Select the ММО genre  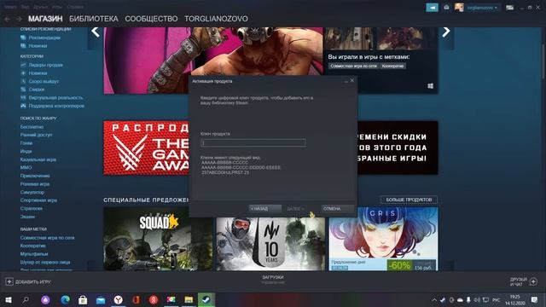tap(26, 168)
